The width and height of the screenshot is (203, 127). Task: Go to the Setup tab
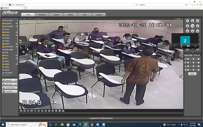[70, 15]
